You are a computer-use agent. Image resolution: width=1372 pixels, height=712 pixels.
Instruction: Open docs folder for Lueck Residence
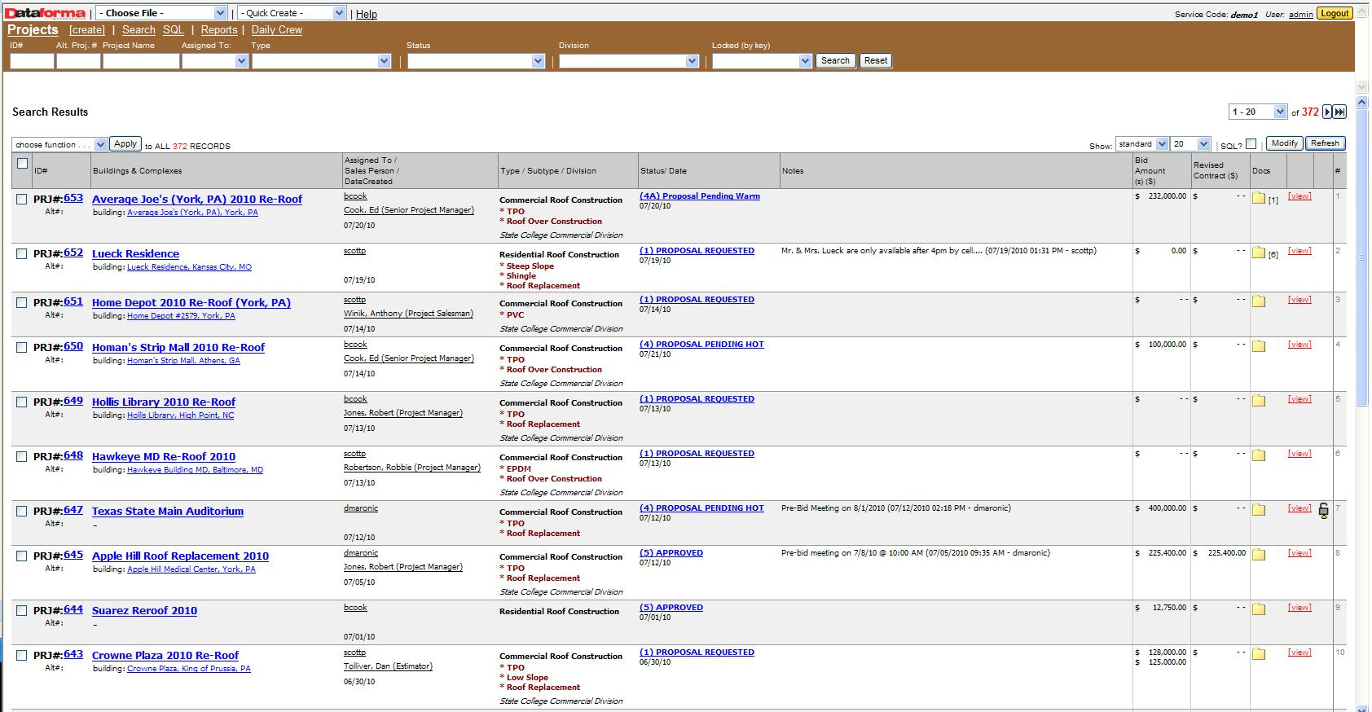[x=1259, y=253]
